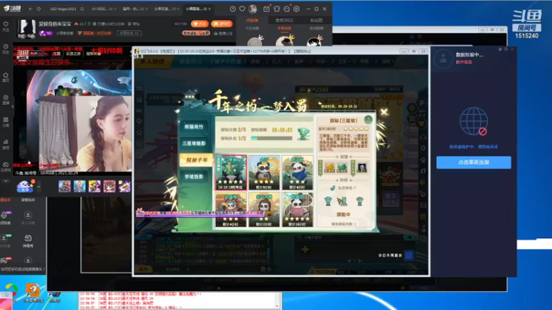Click the plus add icon in lower game panel
This screenshot has width=552, height=310.
click(x=305, y=249)
